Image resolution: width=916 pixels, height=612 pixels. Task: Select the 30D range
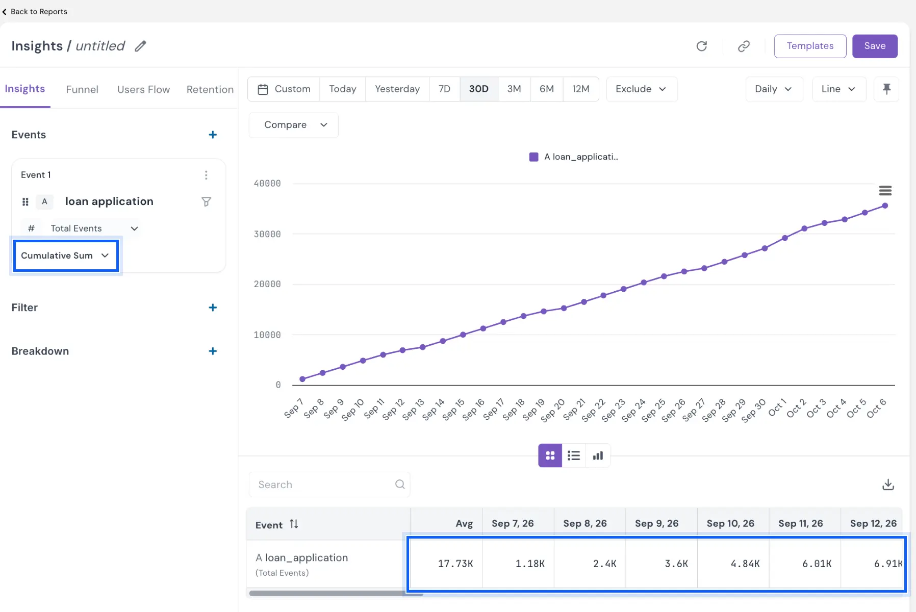point(479,89)
